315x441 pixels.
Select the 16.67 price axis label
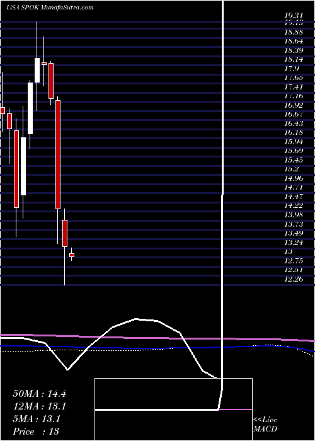294,115
